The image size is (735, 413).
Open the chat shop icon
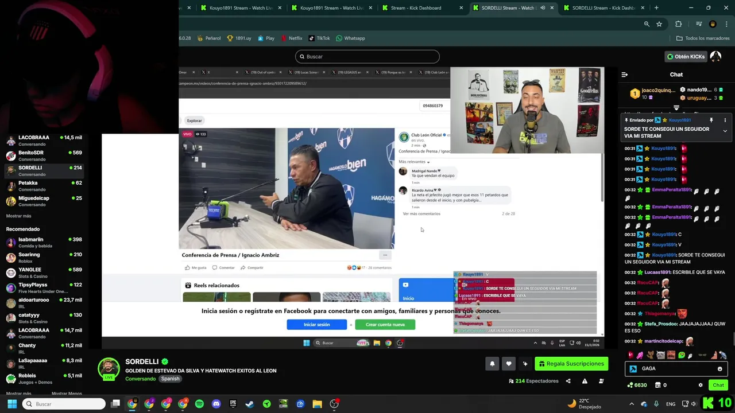coord(658,385)
